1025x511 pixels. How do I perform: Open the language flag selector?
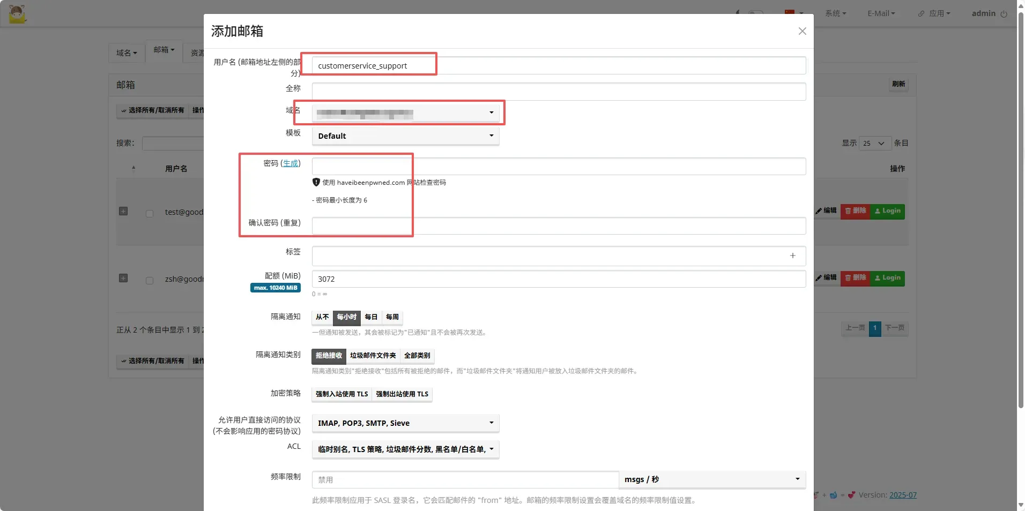click(793, 13)
